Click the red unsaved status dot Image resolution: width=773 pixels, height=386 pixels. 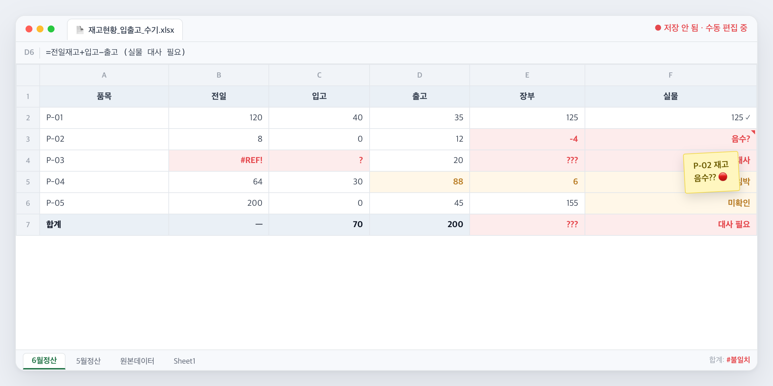pyautogui.click(x=658, y=28)
